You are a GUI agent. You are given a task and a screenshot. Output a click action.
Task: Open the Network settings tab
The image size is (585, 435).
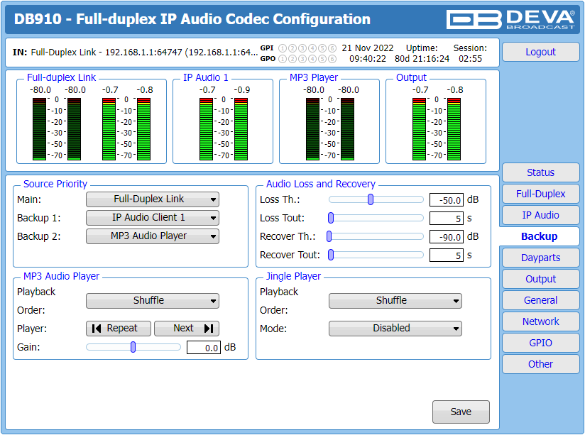540,321
